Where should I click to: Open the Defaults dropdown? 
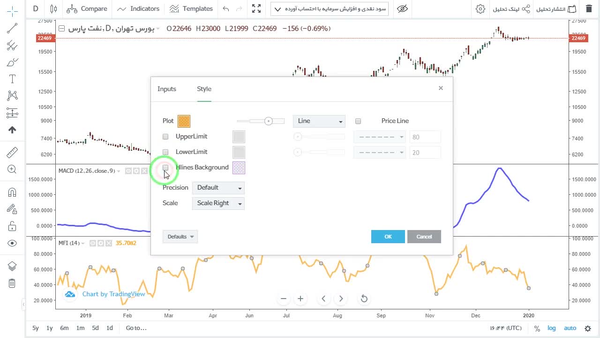click(180, 237)
